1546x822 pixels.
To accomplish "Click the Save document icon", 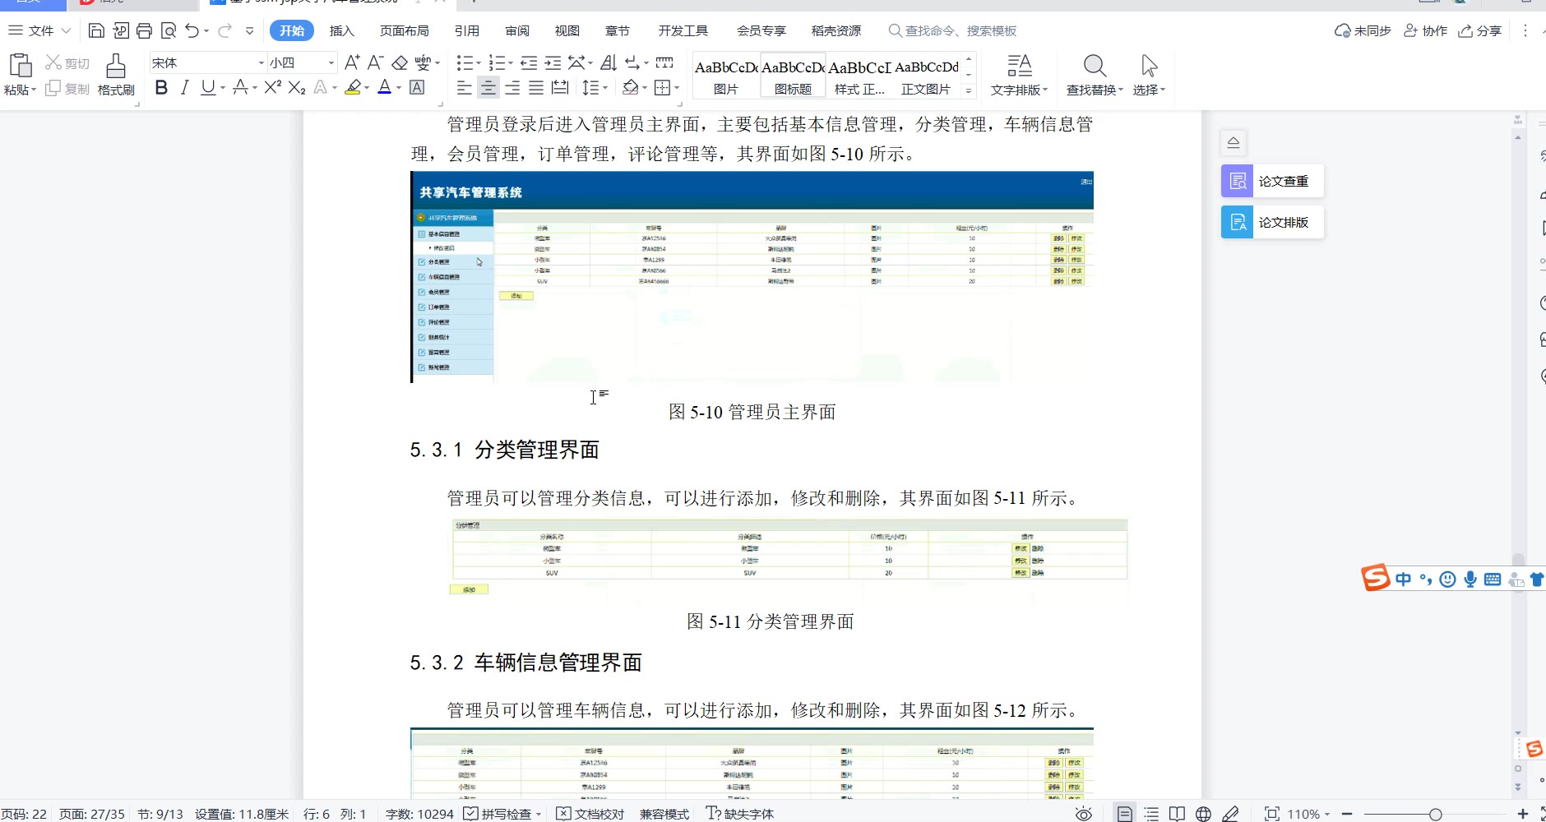I will pos(96,30).
